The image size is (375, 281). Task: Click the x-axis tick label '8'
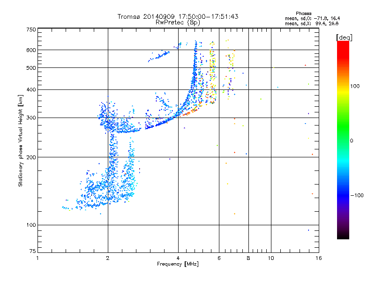pyautogui.click(x=248, y=258)
